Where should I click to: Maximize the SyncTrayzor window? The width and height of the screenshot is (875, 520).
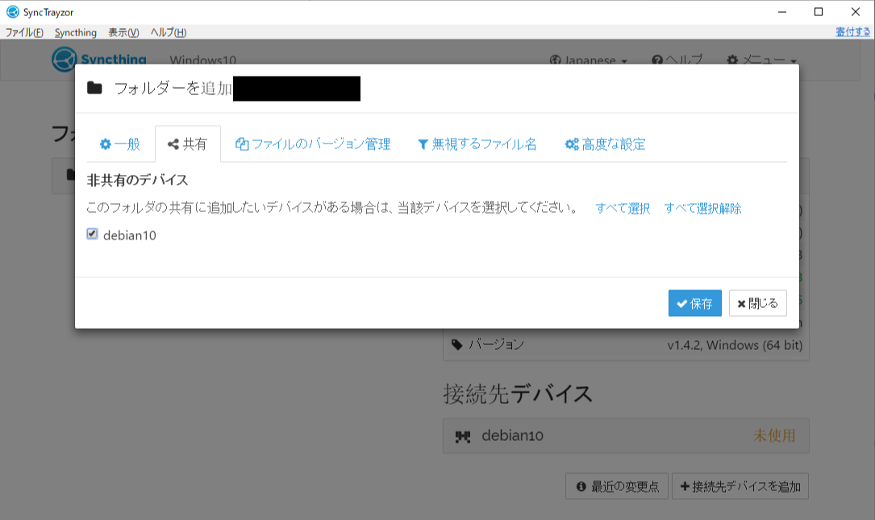tap(819, 12)
